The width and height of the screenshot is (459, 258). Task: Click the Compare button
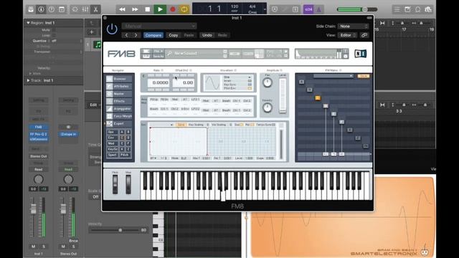153,35
